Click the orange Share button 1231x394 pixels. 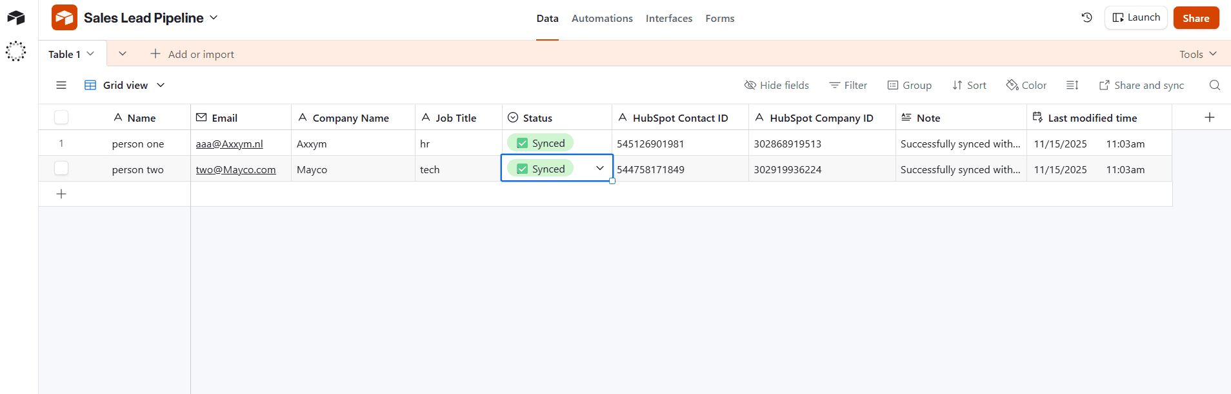point(1196,18)
